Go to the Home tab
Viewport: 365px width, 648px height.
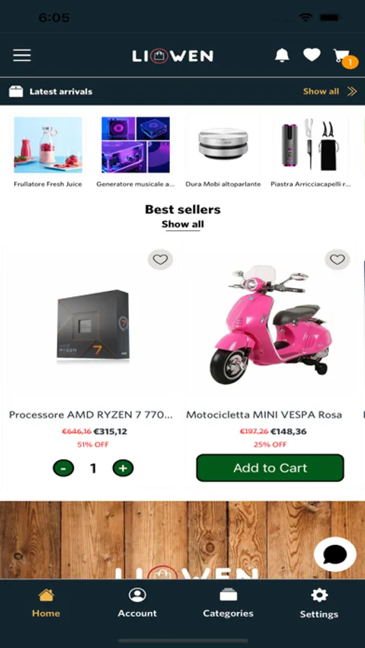click(46, 603)
